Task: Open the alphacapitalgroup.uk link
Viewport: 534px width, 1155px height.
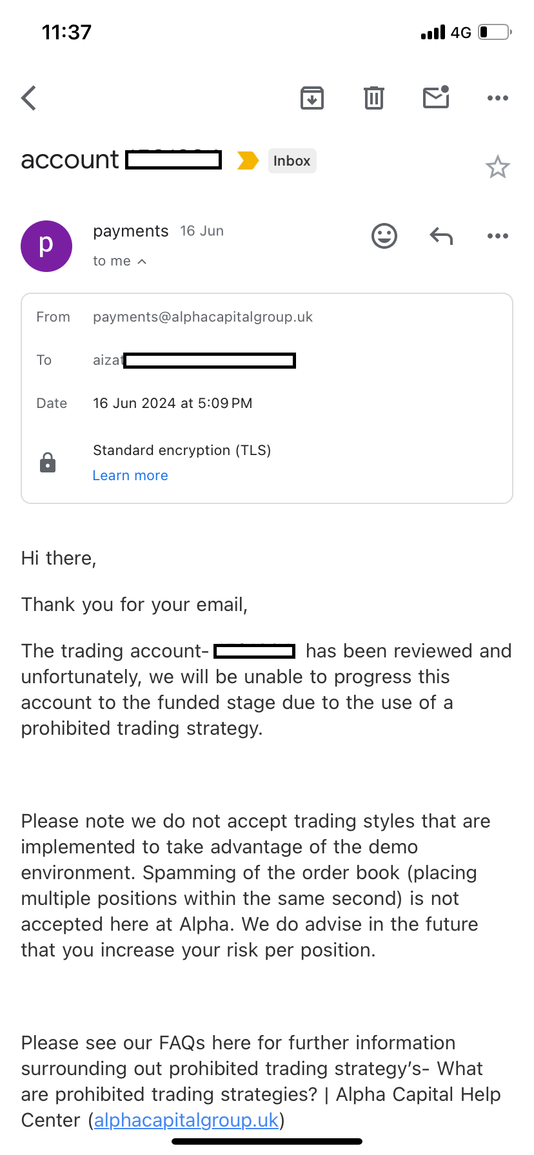Action: tap(186, 1120)
